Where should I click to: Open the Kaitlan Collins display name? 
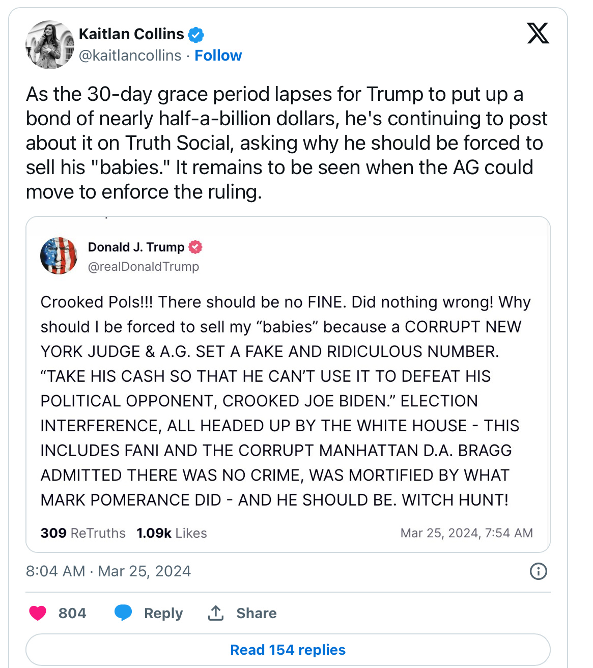[131, 34]
